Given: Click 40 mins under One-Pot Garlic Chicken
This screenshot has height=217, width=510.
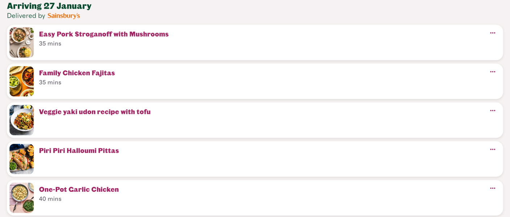Looking at the screenshot, I should click(50, 199).
